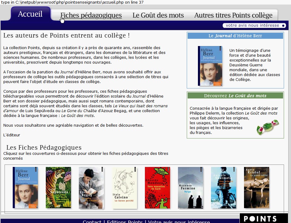Follow the Contact footer link
The height and width of the screenshot is (223, 291).
(x=92, y=221)
